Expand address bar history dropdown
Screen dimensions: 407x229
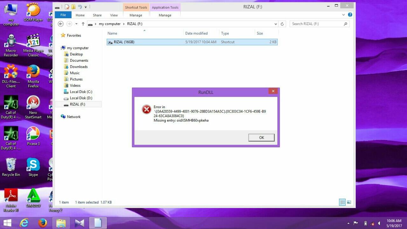[x=276, y=24]
